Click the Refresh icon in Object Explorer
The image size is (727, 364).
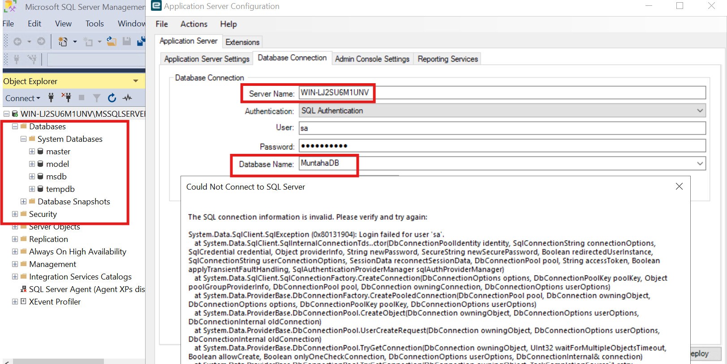click(112, 97)
